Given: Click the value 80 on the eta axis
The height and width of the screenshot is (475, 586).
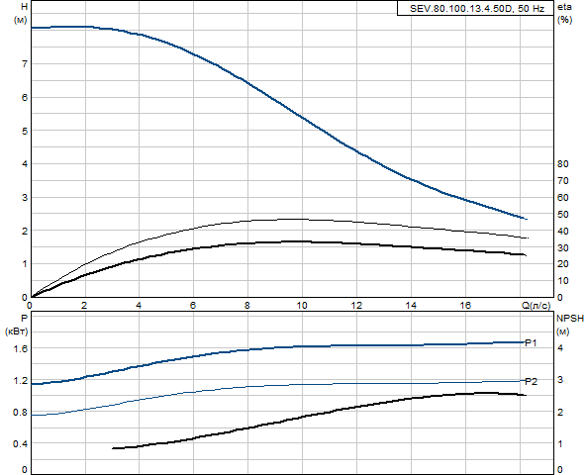Looking at the screenshot, I should click(x=562, y=163).
